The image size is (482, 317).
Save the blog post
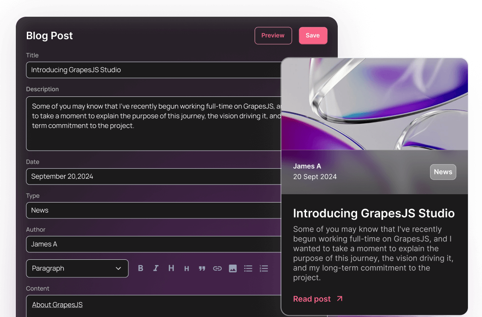313,36
